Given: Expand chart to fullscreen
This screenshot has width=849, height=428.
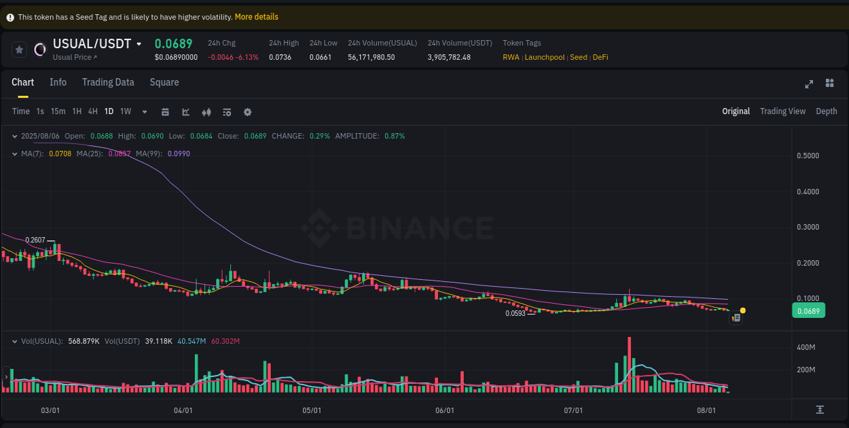Looking at the screenshot, I should point(809,84).
